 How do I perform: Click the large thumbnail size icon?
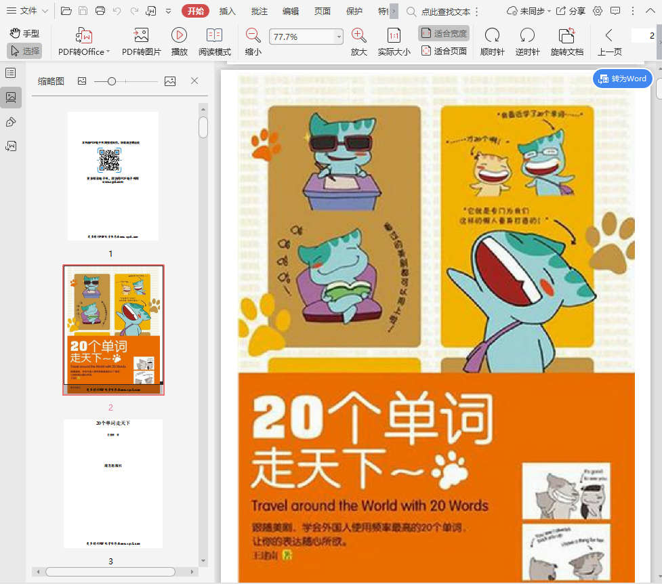tap(170, 81)
